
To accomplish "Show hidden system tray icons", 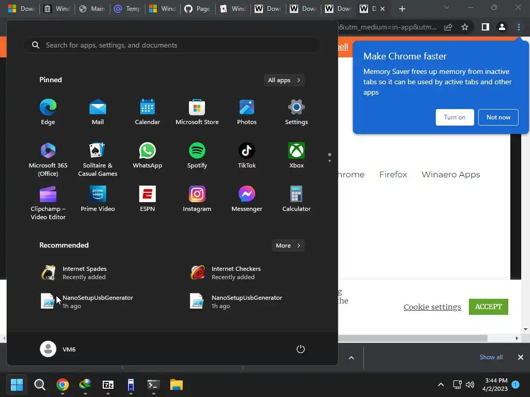I will coord(441,385).
